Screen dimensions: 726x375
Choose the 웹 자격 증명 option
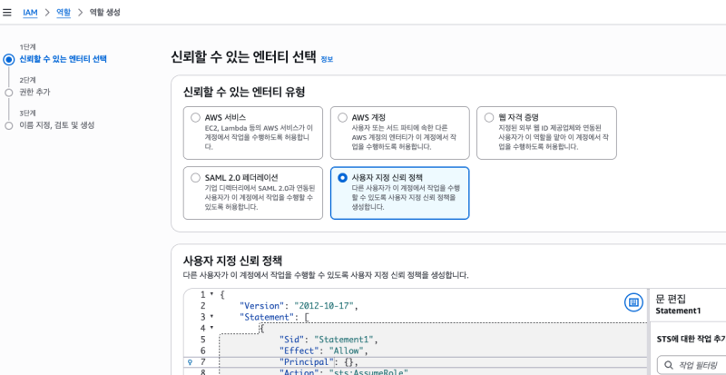[489, 117]
